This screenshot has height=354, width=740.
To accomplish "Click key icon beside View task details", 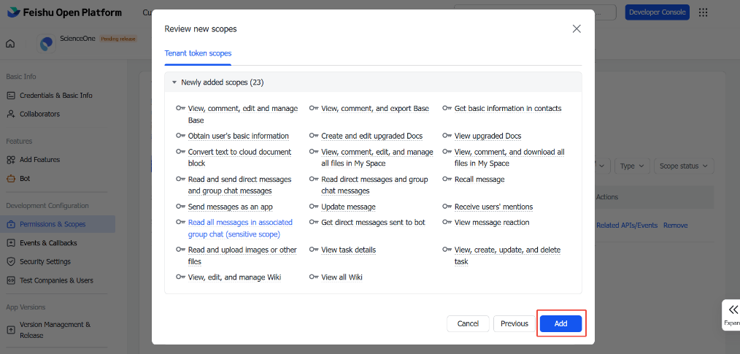I will [x=314, y=249].
